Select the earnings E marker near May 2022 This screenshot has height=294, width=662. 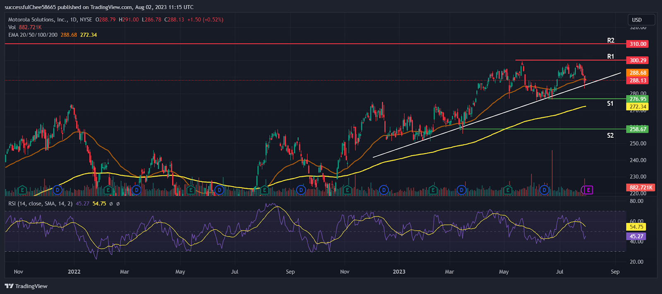pos(190,190)
